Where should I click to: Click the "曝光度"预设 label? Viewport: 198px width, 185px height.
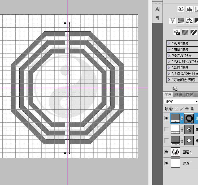click(x=182, y=55)
